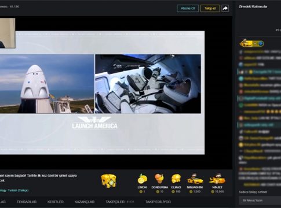
Task: Send a Dondurma ice cream gift
Action: (160, 183)
